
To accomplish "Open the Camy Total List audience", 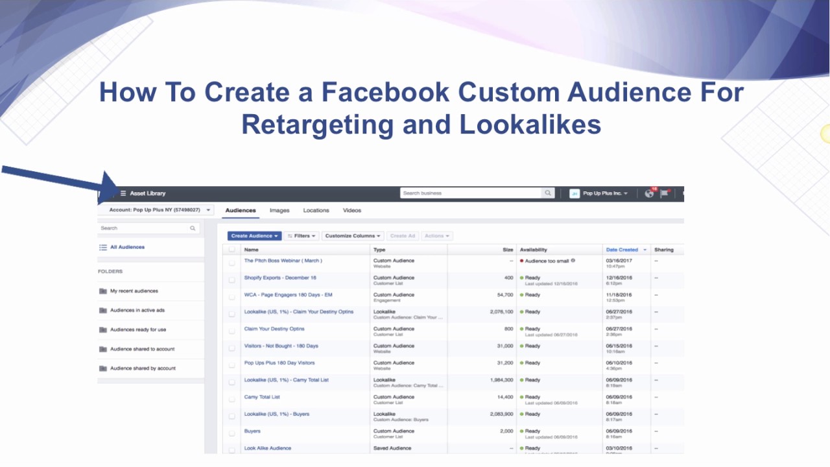I will [262, 397].
